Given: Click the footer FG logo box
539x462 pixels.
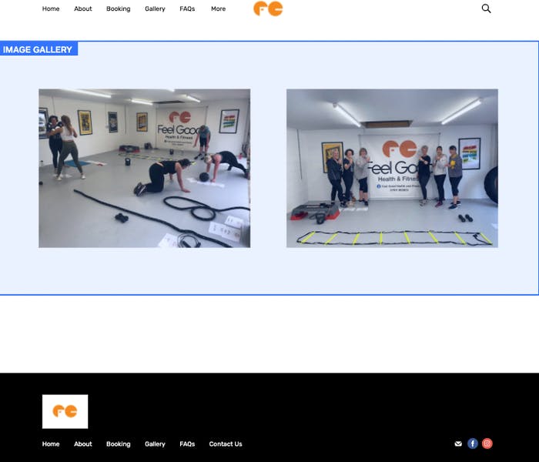Looking at the screenshot, I should coord(65,411).
